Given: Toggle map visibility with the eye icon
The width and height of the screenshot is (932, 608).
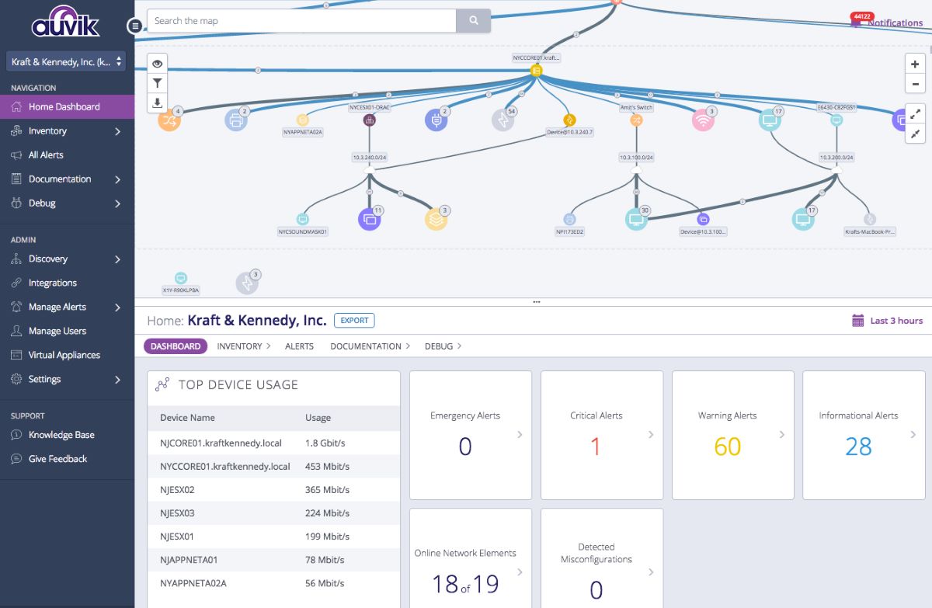Looking at the screenshot, I should 157,63.
